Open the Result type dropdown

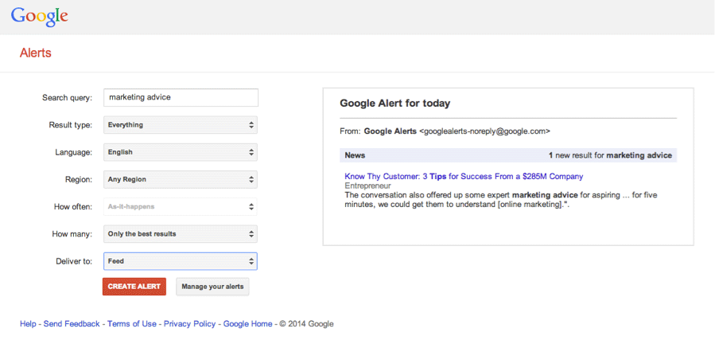tap(181, 125)
